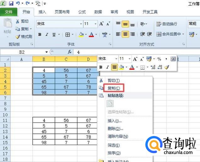This screenshot has height=162, width=200.
Task: Click the 自动换行 wrap text button
Action: 166,24
